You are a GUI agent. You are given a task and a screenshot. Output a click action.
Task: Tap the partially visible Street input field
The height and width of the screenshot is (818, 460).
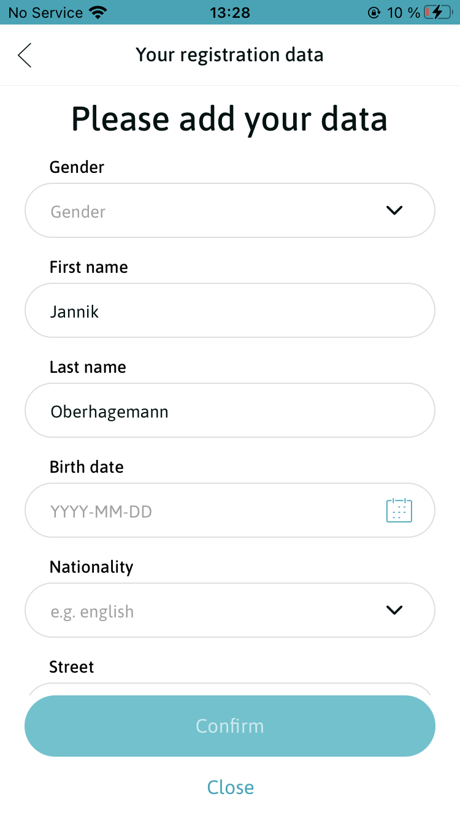point(229,689)
